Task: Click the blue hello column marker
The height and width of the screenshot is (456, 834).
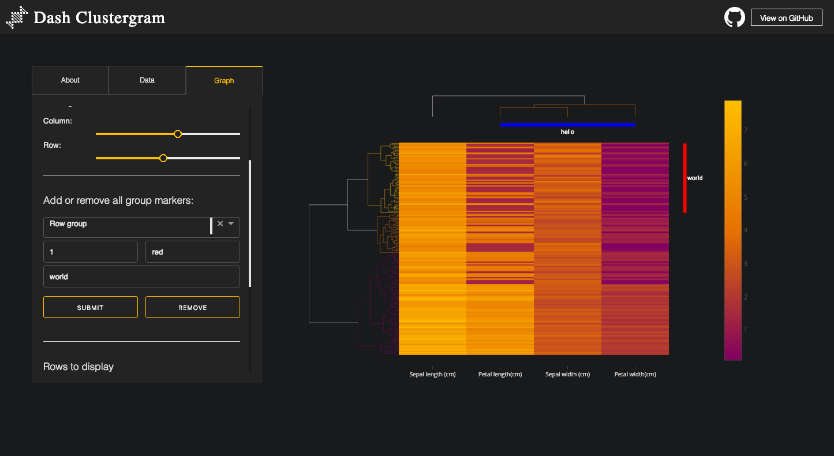Action: pyautogui.click(x=567, y=124)
